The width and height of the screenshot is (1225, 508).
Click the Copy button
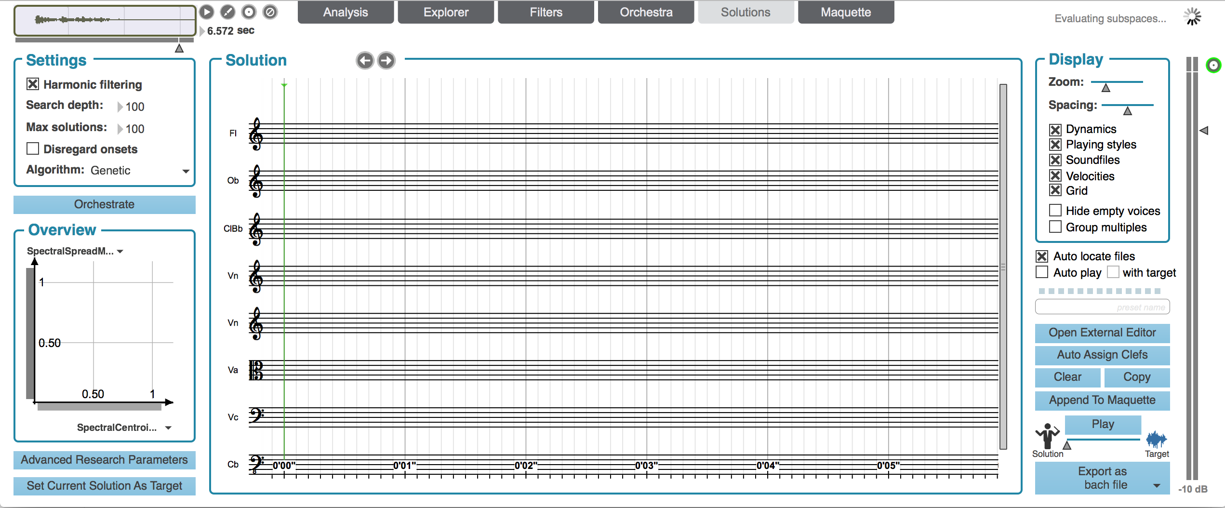[x=1137, y=377]
